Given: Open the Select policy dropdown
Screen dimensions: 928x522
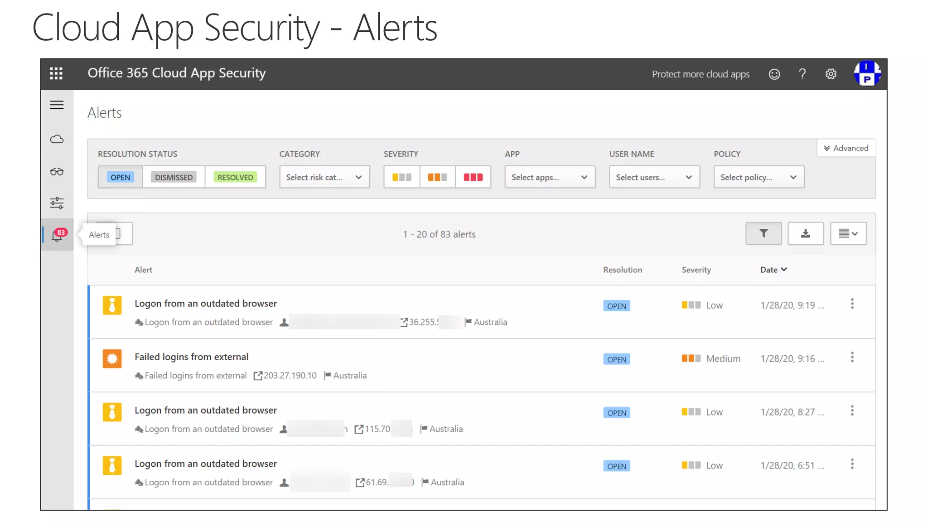Looking at the screenshot, I should pos(759,177).
